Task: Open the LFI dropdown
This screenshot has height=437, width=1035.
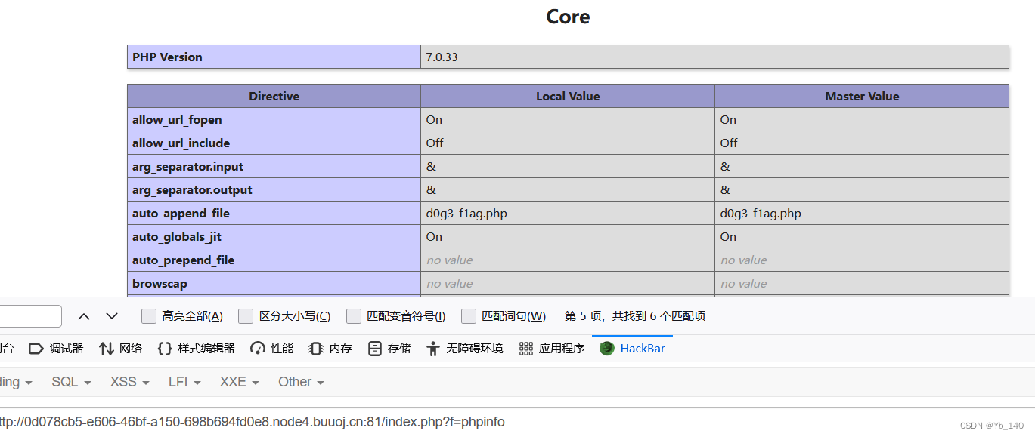Action: point(183,382)
